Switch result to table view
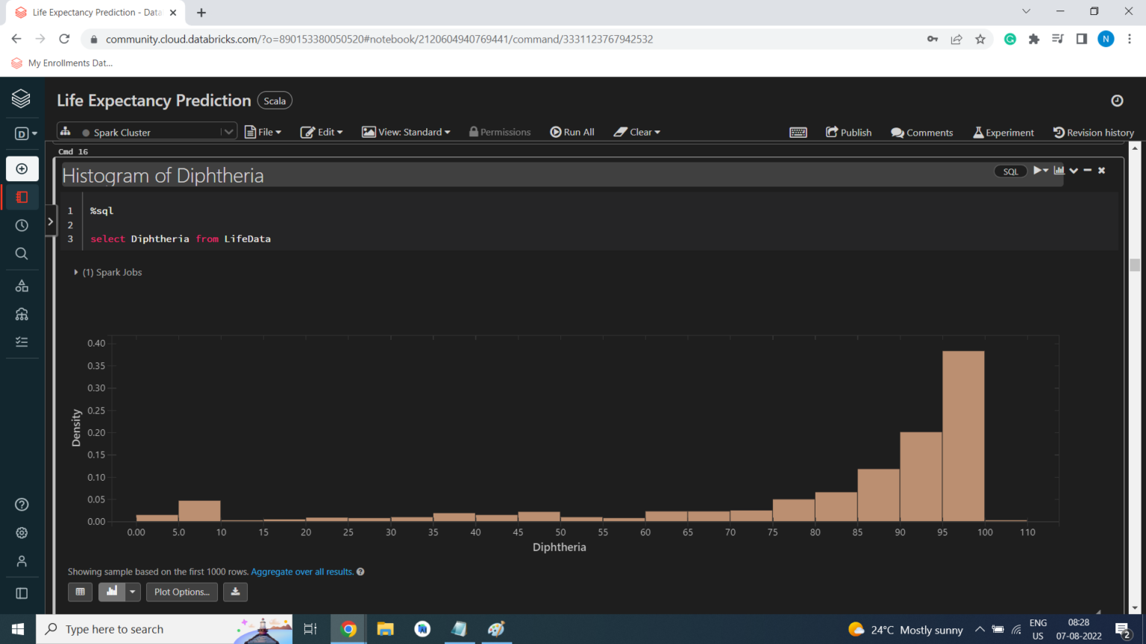 coord(81,592)
